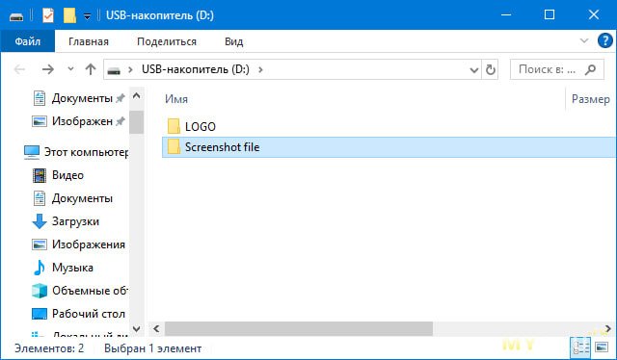Switch to the Вид ribbon tab
This screenshot has height=360, width=617.
pyautogui.click(x=233, y=41)
